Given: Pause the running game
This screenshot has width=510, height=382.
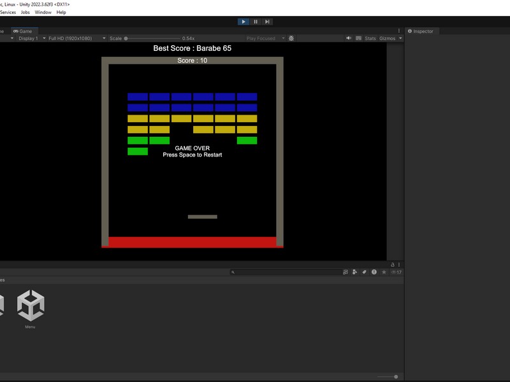Looking at the screenshot, I should (x=256, y=22).
